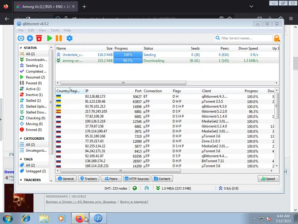Collapse the STATUS section
This screenshot has width=298, height=224.
tap(21, 48)
